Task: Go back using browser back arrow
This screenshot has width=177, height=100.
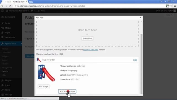Action: tap(2, 6)
